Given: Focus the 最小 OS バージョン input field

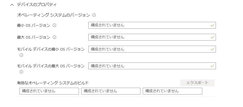Looking at the screenshot, I should 152,25.
